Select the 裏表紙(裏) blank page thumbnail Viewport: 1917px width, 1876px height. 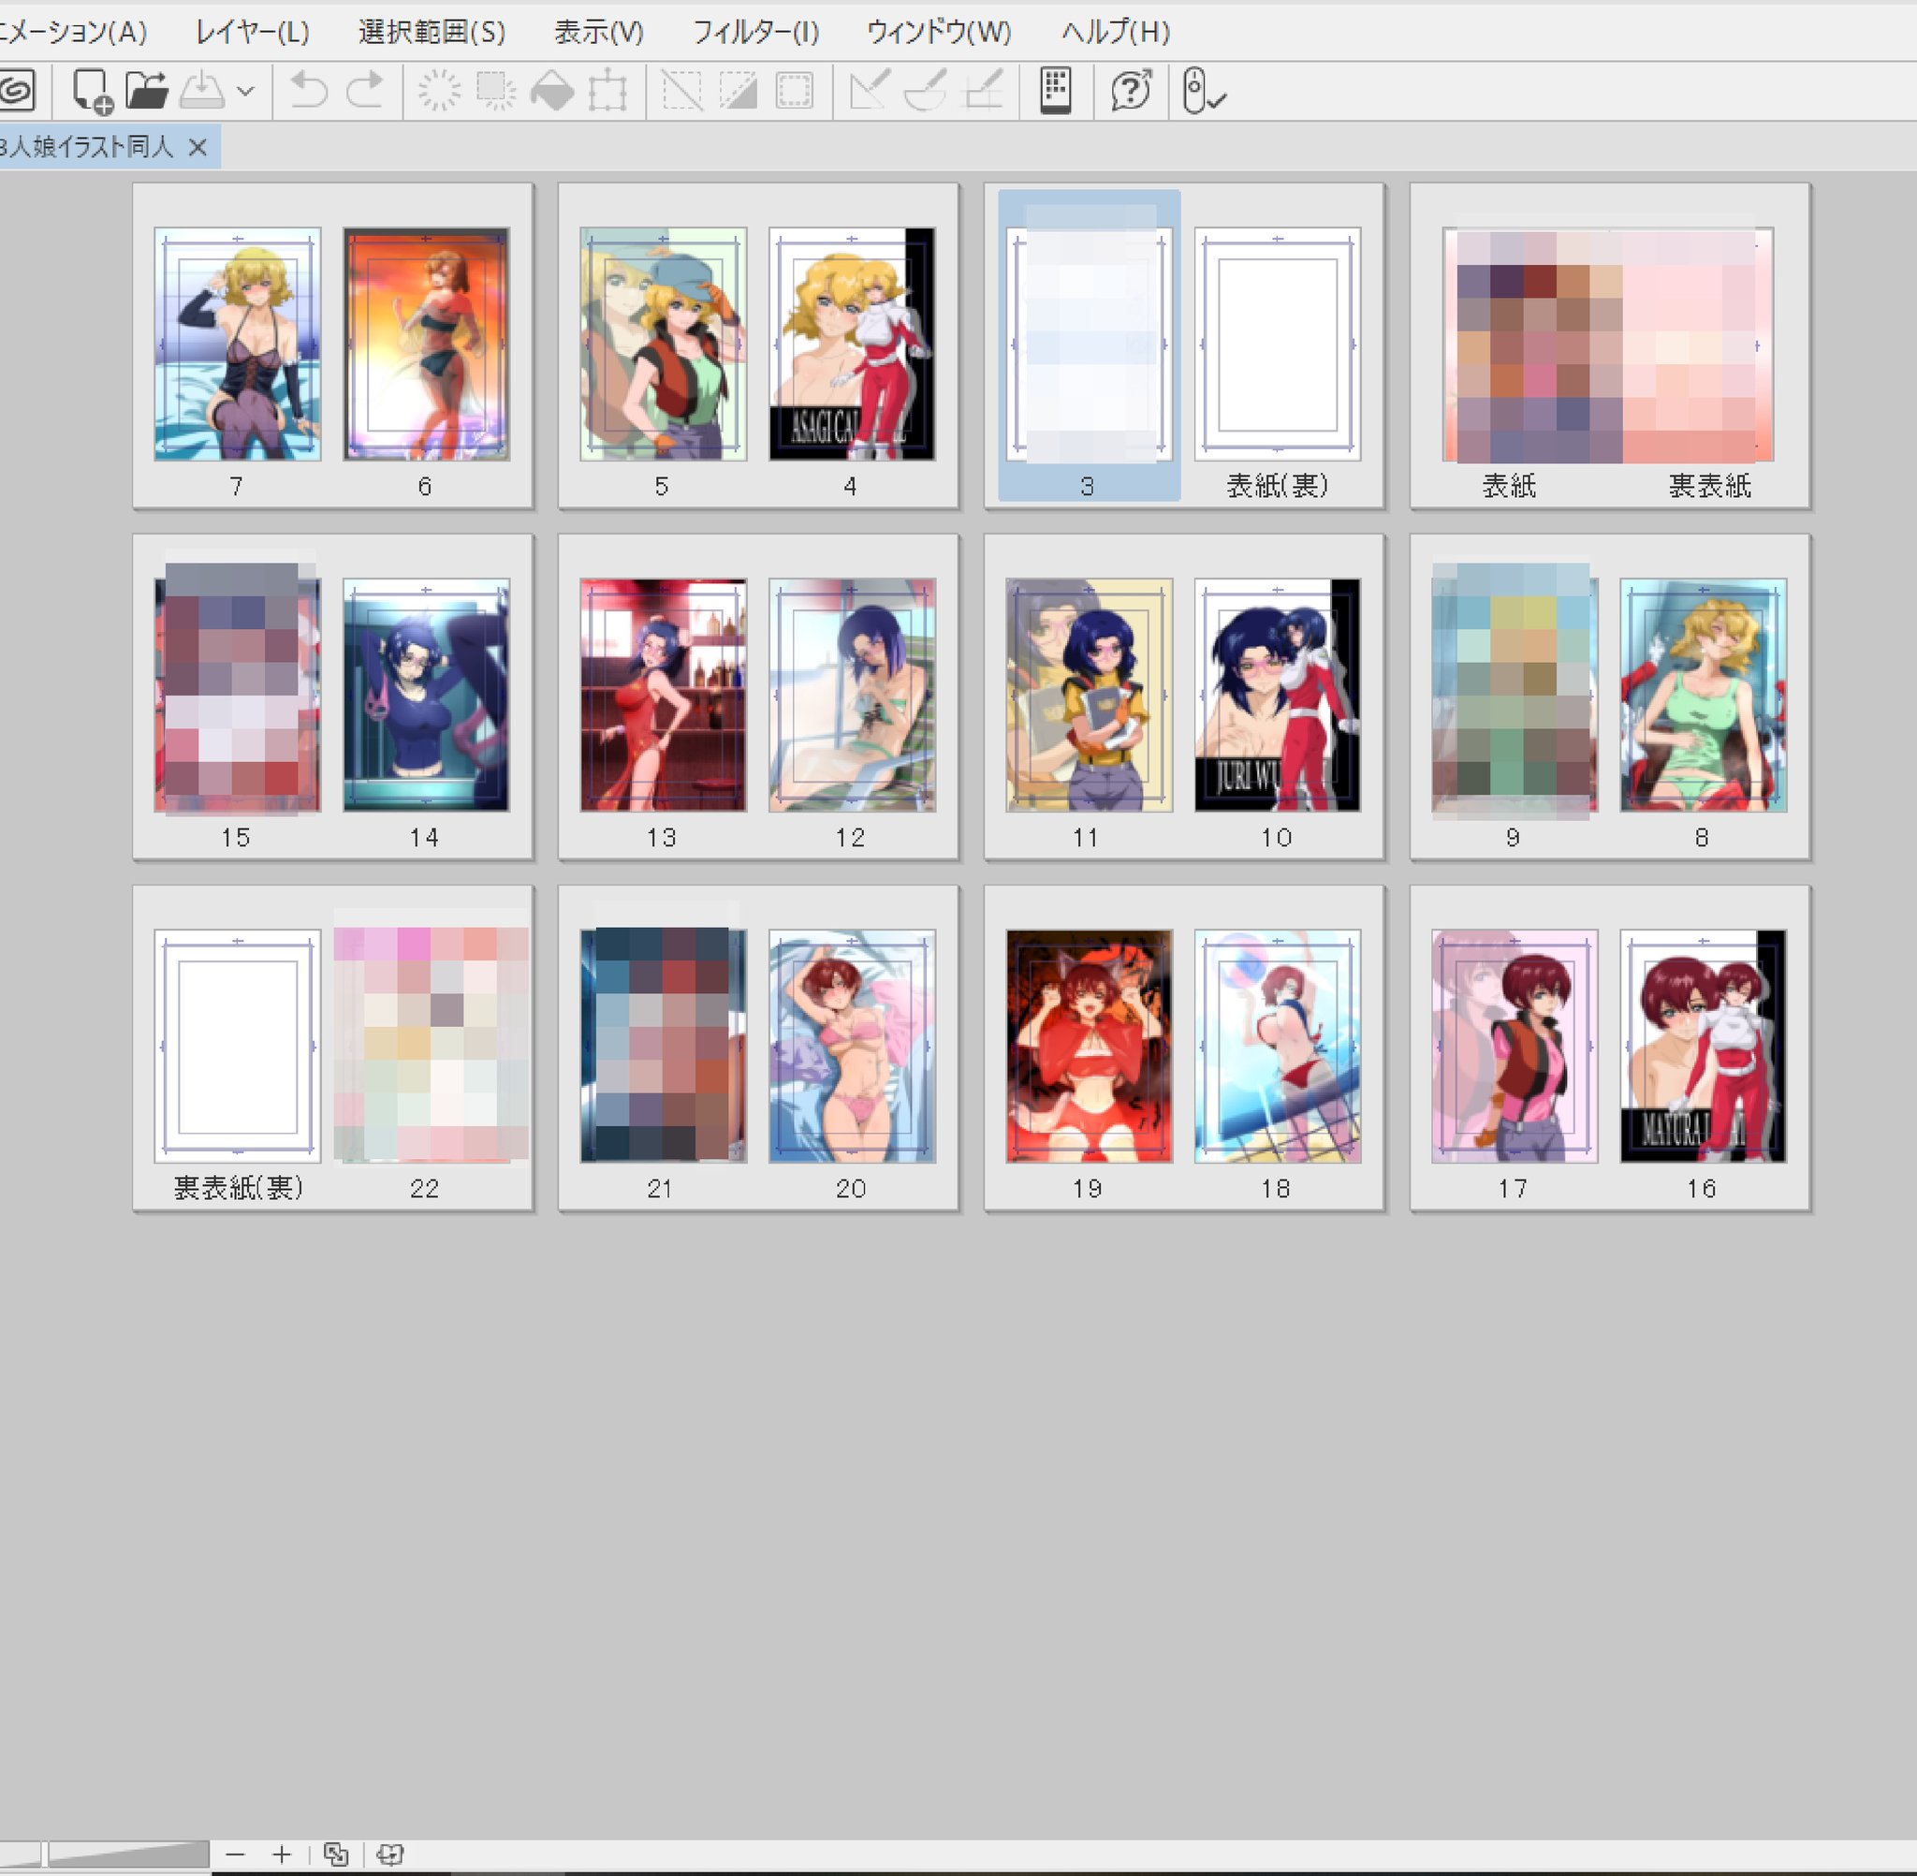[238, 1046]
